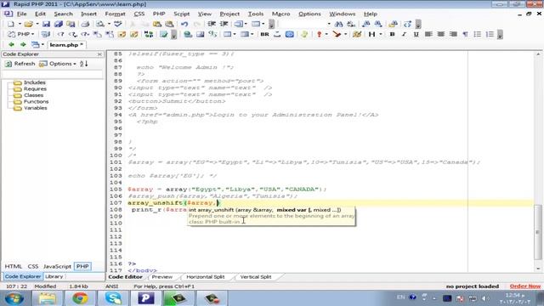Viewport: 544px width, 306px height.
Task: Open the dropdown arrow next to New file
Action: (x=20, y=24)
